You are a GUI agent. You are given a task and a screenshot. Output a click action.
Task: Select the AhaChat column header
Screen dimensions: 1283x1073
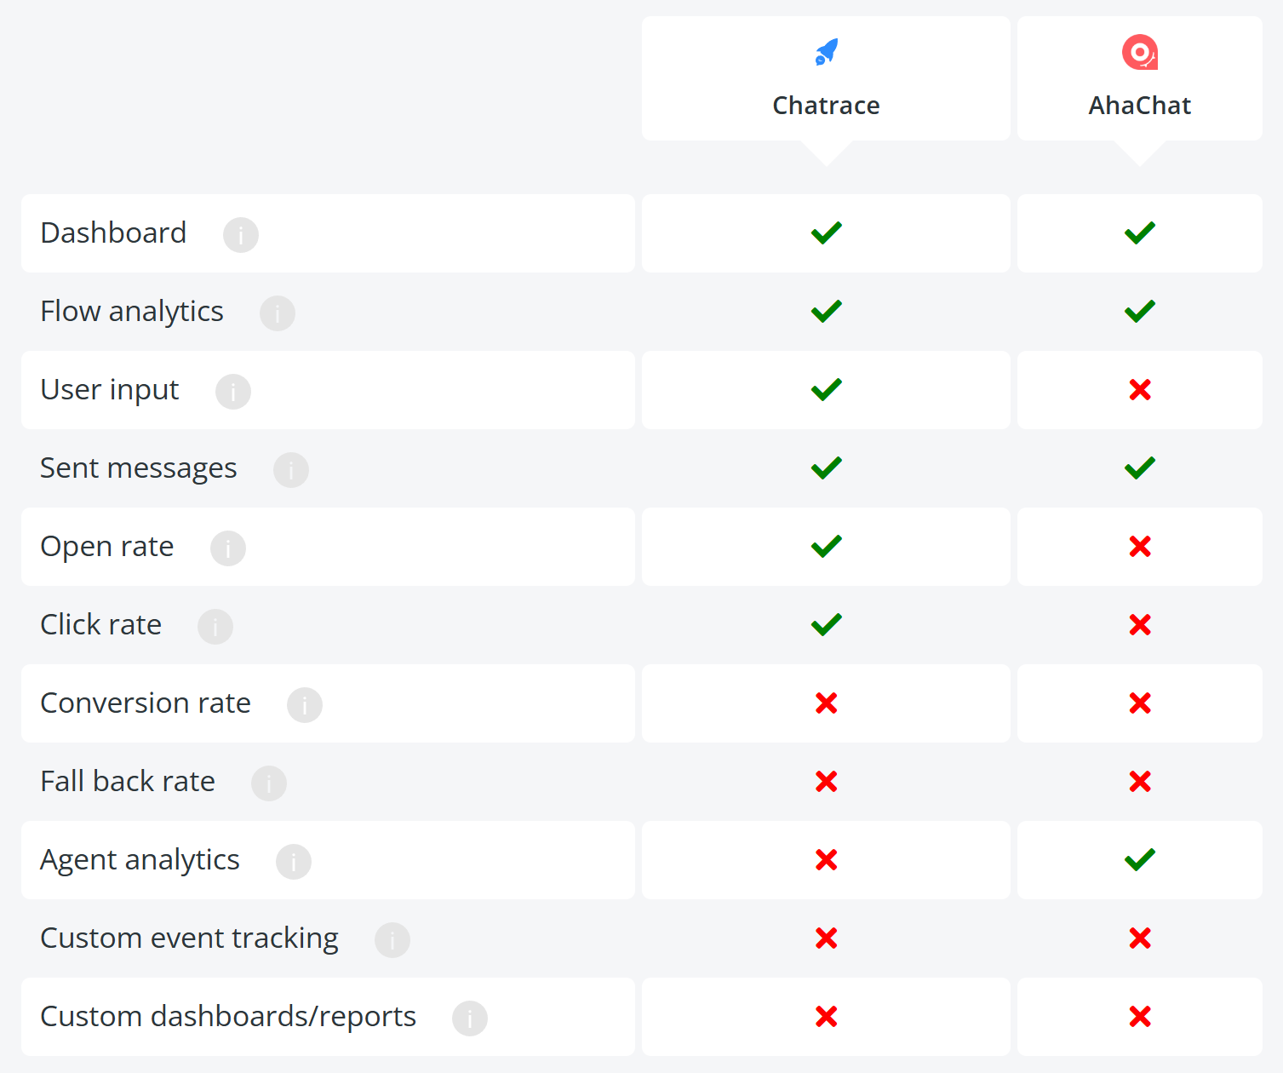point(1140,78)
